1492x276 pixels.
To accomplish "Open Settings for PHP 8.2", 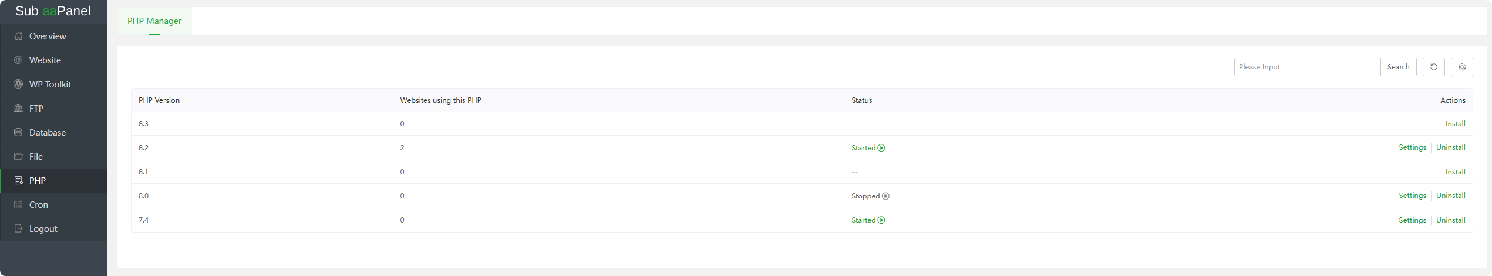I will click(1412, 147).
